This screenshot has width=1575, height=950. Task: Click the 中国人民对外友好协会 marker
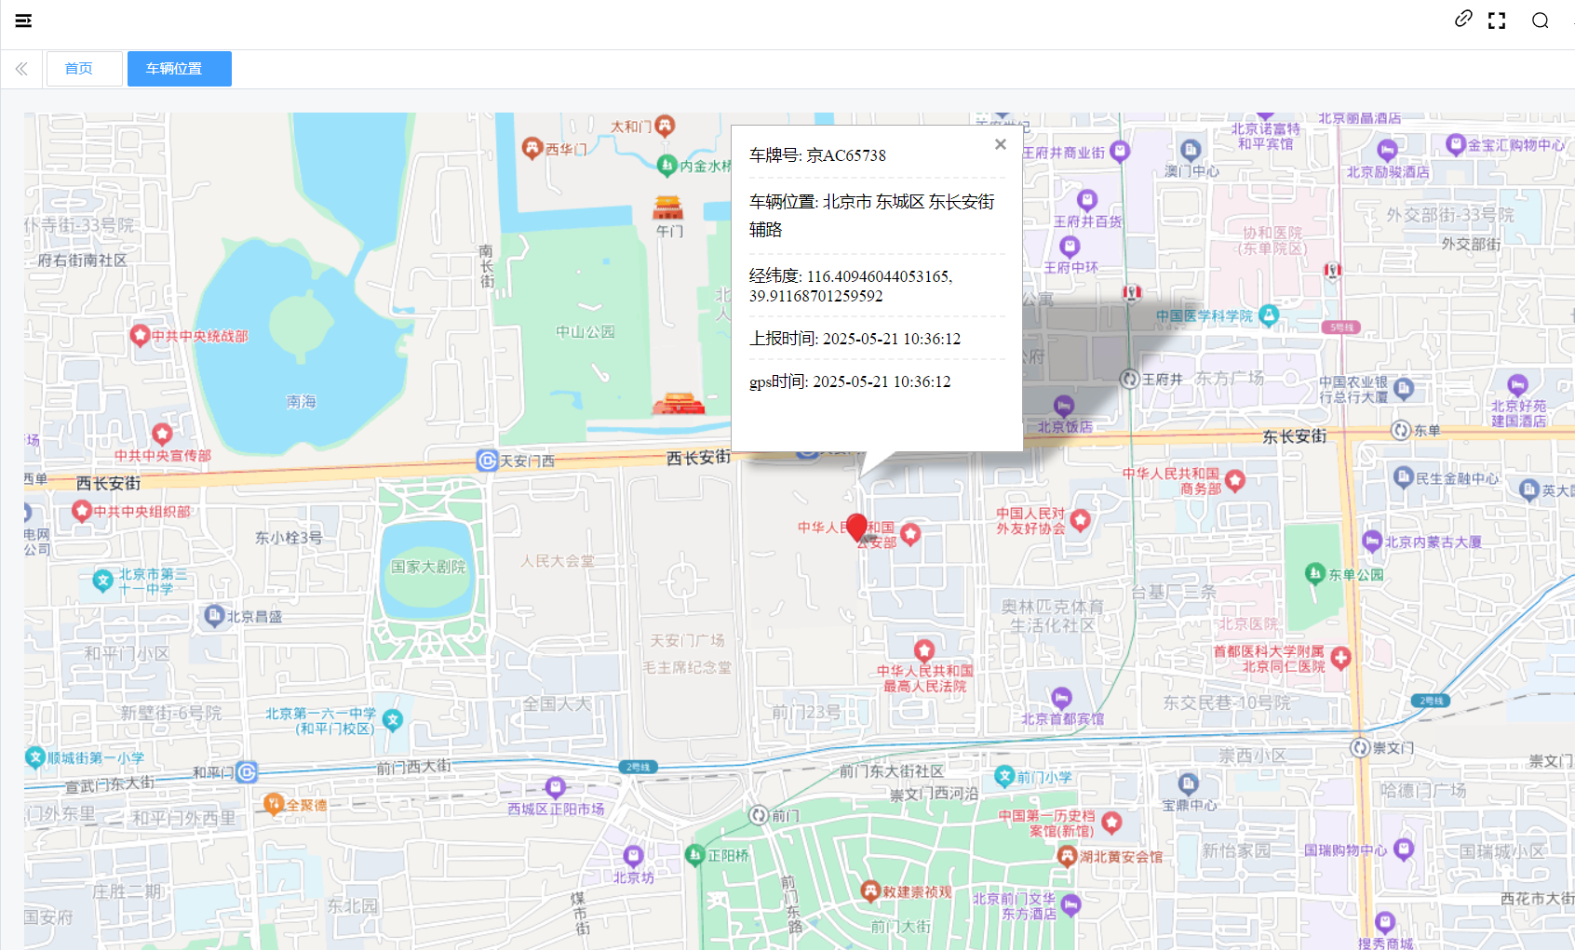tap(1080, 519)
